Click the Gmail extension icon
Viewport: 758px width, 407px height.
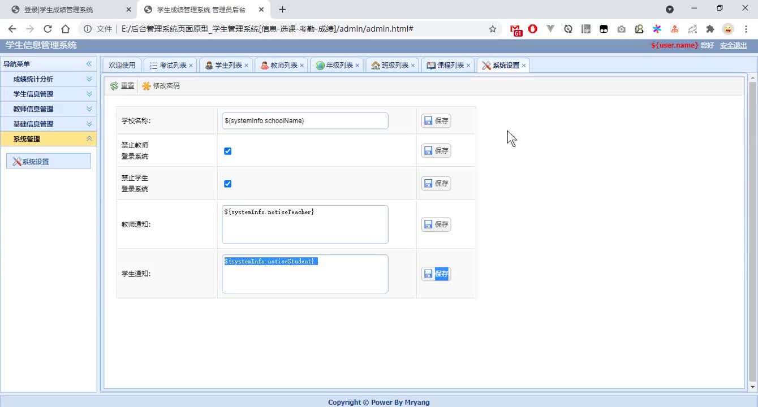click(x=516, y=30)
